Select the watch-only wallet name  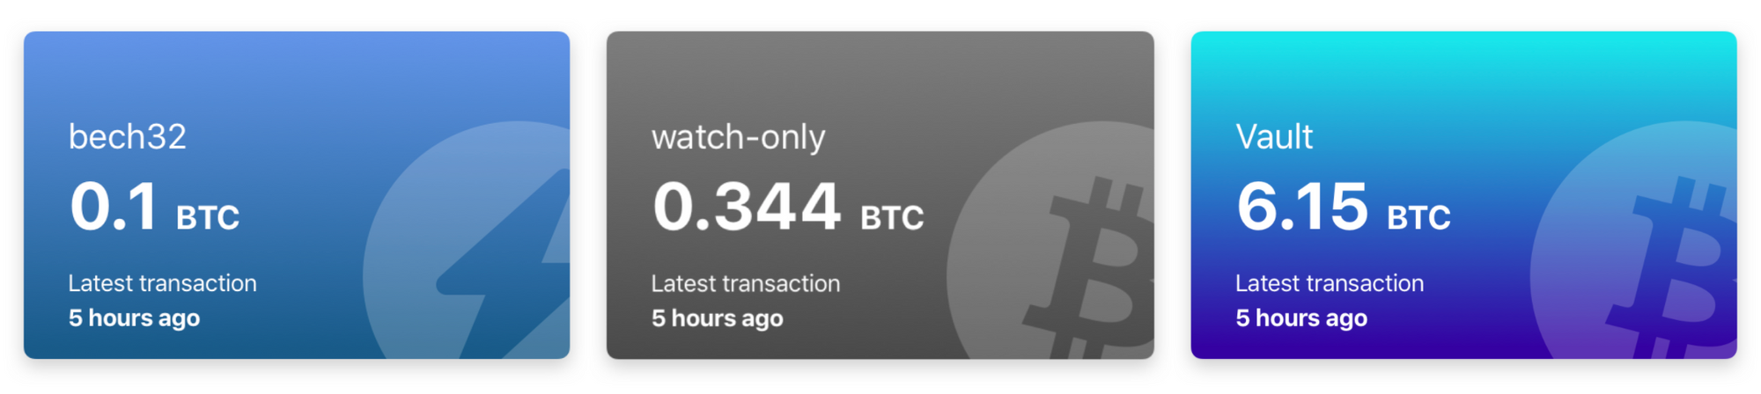tap(738, 137)
